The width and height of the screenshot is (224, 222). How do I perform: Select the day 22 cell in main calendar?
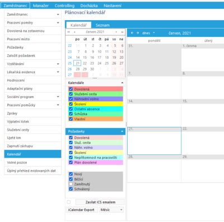click(203, 141)
